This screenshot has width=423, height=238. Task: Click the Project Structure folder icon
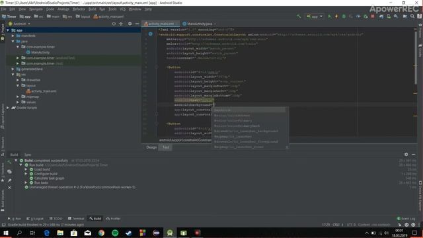tap(405, 17)
